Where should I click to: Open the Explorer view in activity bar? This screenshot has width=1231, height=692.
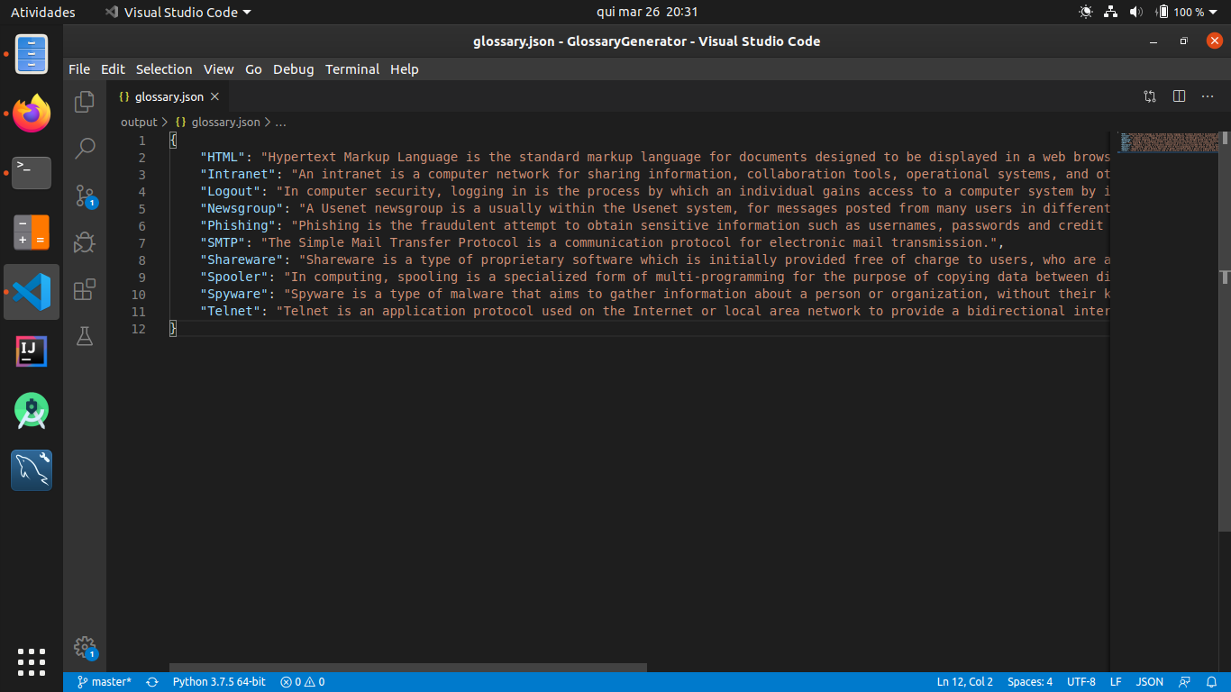(85, 102)
